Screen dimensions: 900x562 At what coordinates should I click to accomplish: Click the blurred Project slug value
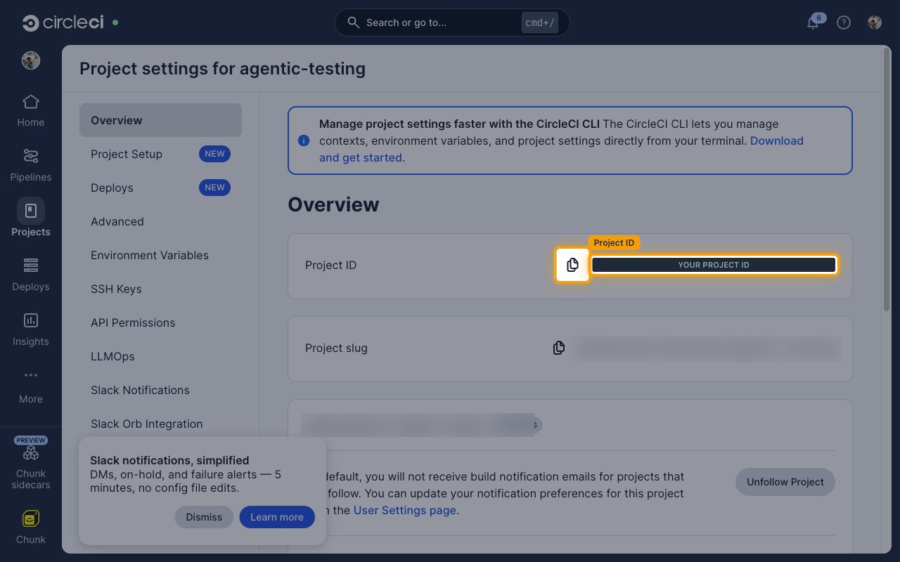(x=707, y=348)
